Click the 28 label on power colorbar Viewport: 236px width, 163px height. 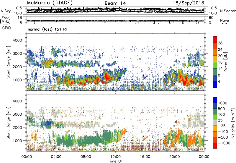click(220, 43)
